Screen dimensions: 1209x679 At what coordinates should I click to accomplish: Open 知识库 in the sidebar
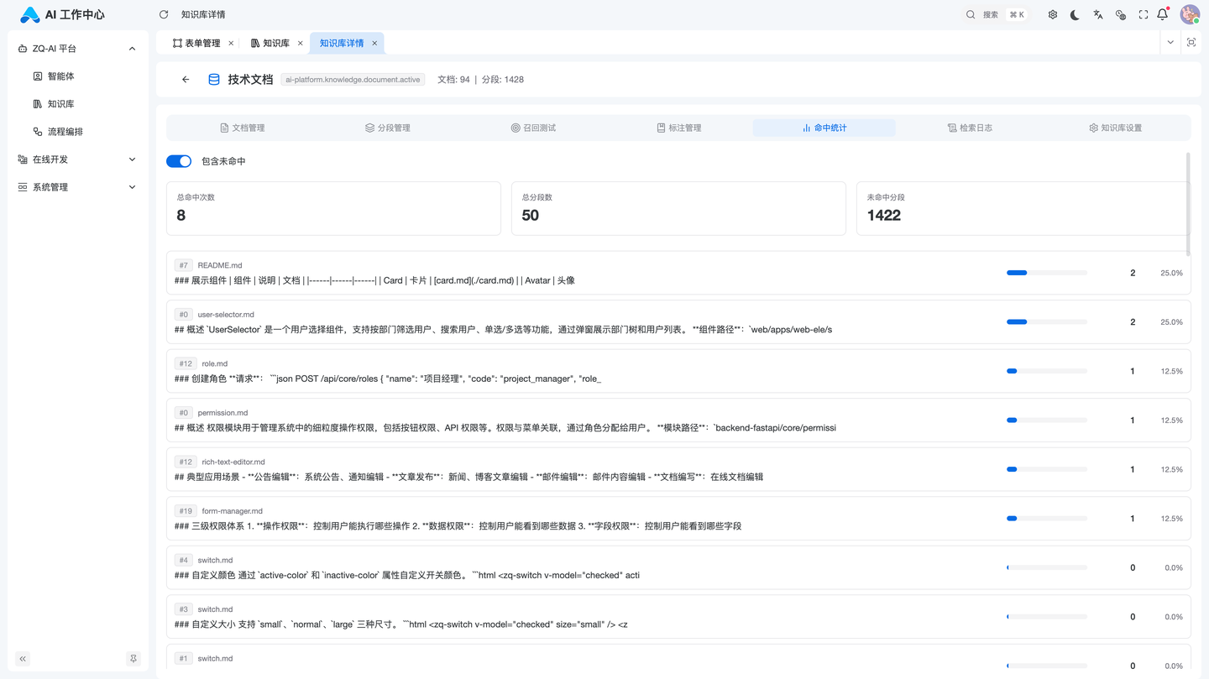77,104
